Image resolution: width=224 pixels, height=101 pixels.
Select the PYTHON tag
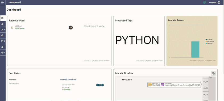click(137, 40)
